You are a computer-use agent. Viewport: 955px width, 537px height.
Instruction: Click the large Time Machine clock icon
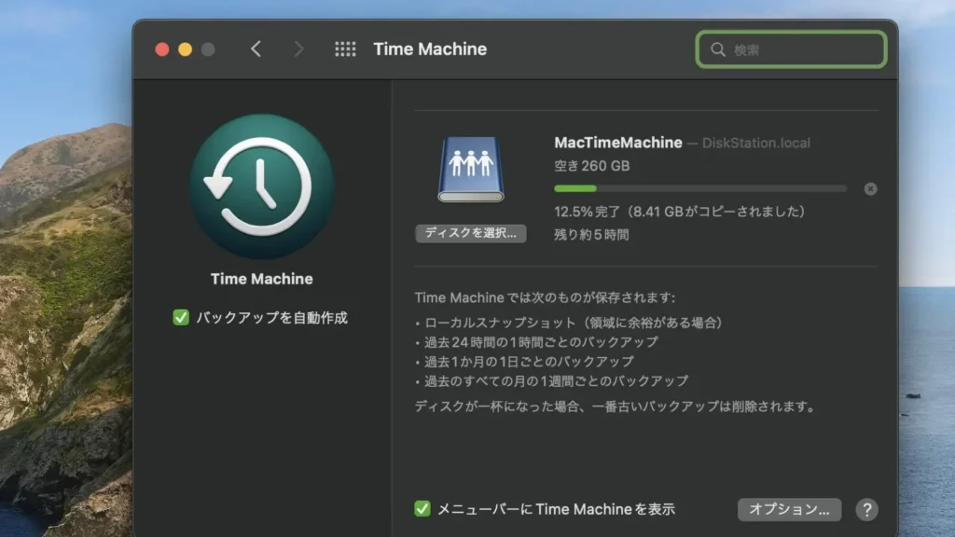pyautogui.click(x=262, y=186)
